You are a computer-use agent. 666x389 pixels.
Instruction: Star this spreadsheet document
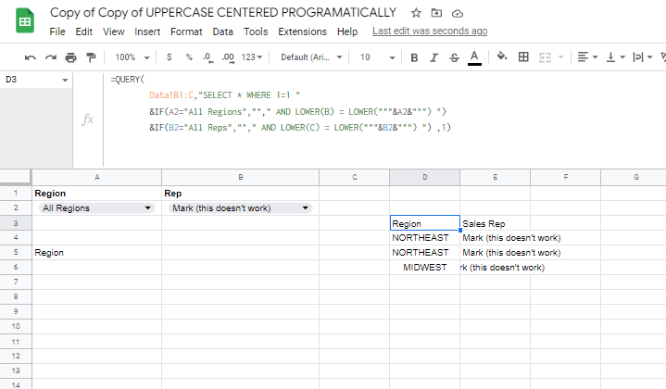click(416, 13)
